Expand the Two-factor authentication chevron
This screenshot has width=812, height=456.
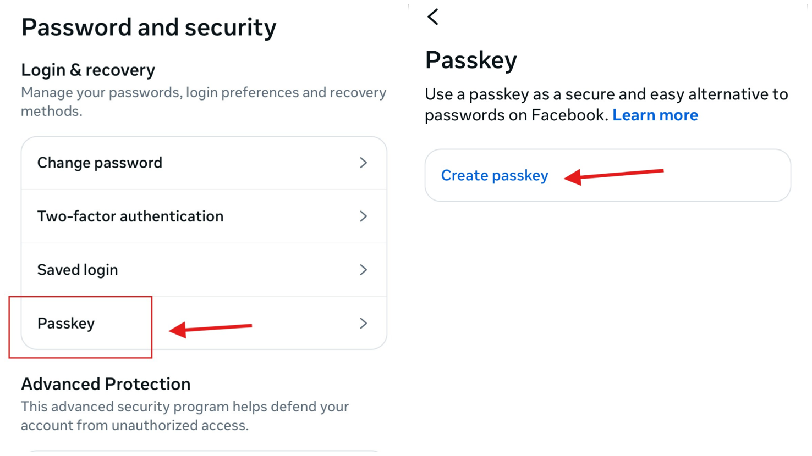[363, 216]
